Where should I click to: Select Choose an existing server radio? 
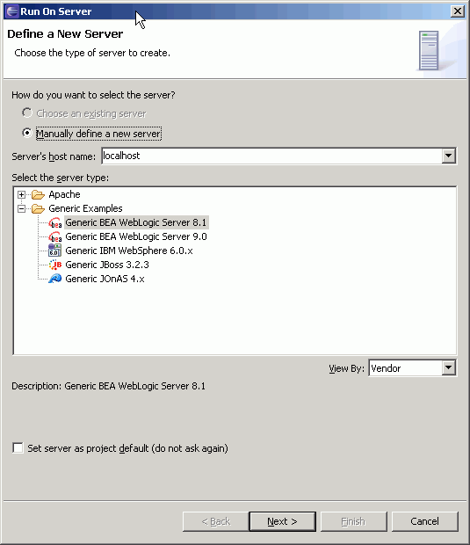27,113
